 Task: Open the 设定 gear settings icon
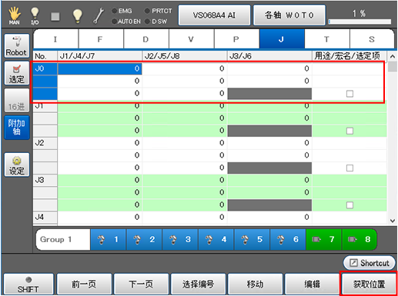point(17,165)
